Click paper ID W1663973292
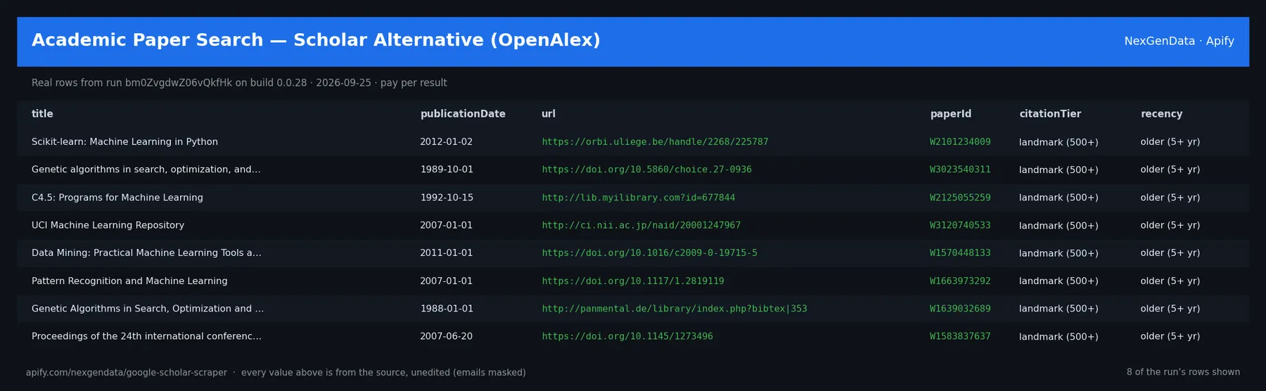The width and height of the screenshot is (1266, 391). [960, 281]
